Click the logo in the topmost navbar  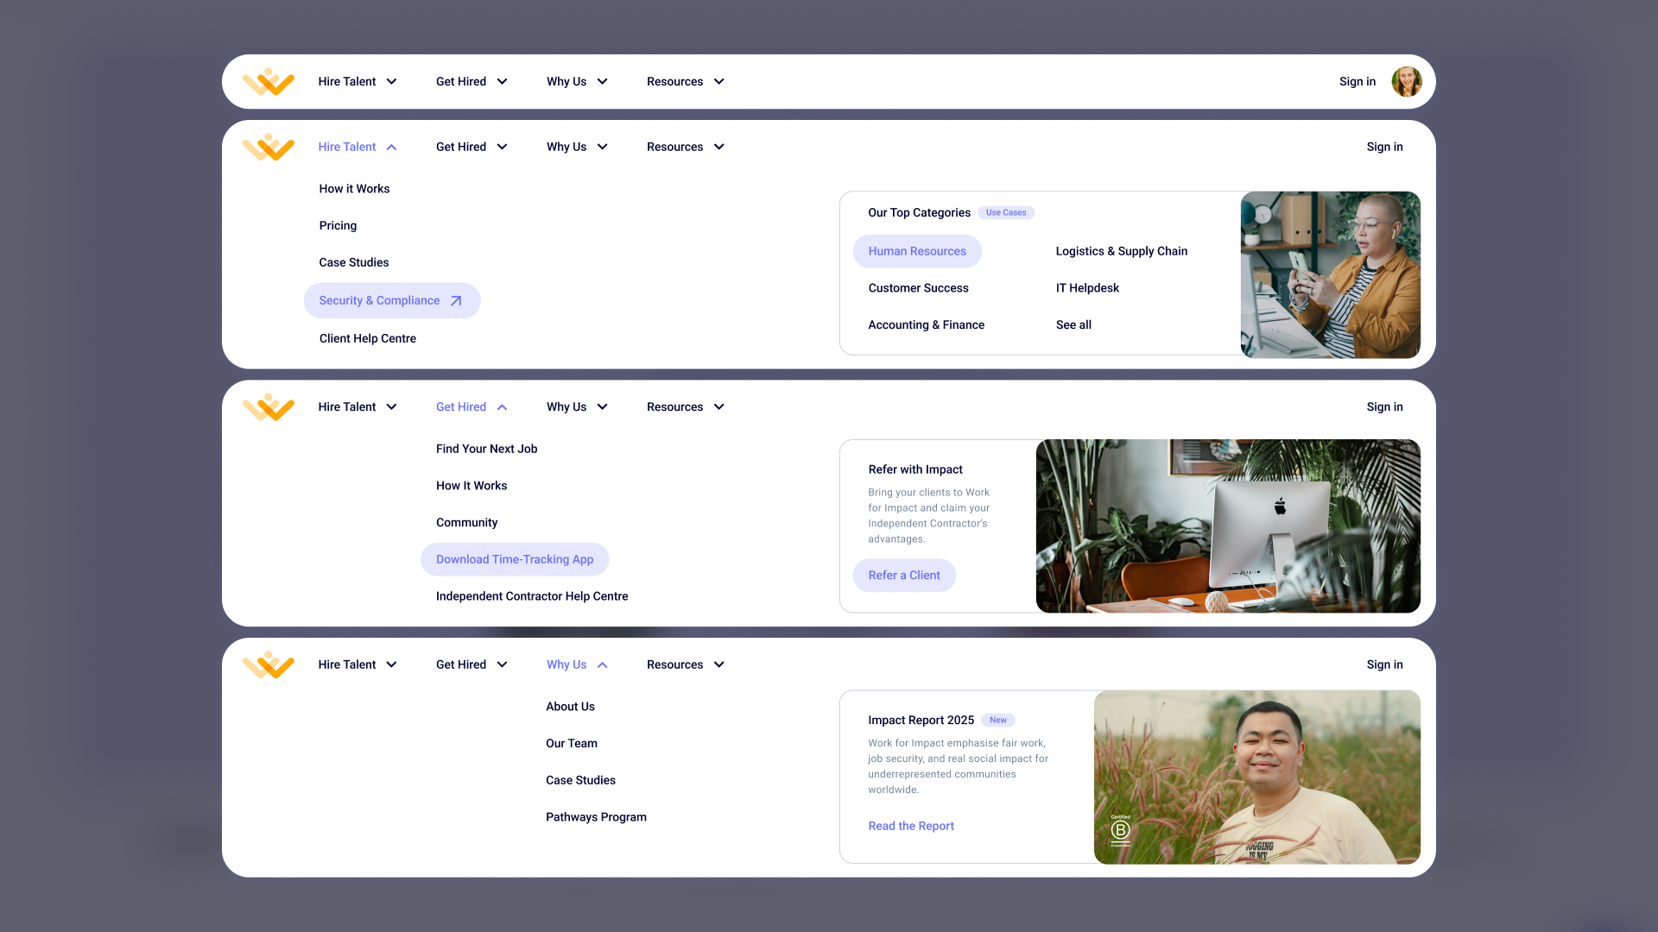pyautogui.click(x=269, y=82)
